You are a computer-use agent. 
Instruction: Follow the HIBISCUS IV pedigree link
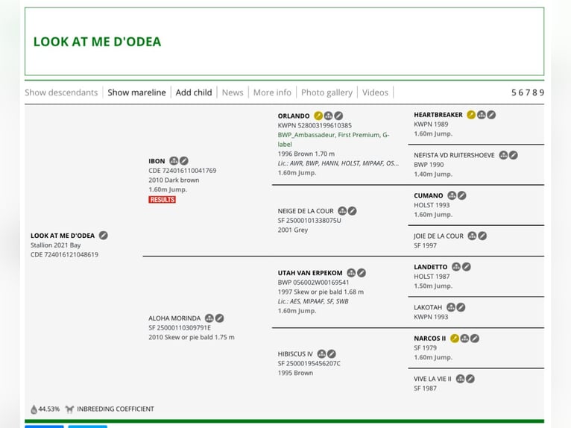[295, 354]
